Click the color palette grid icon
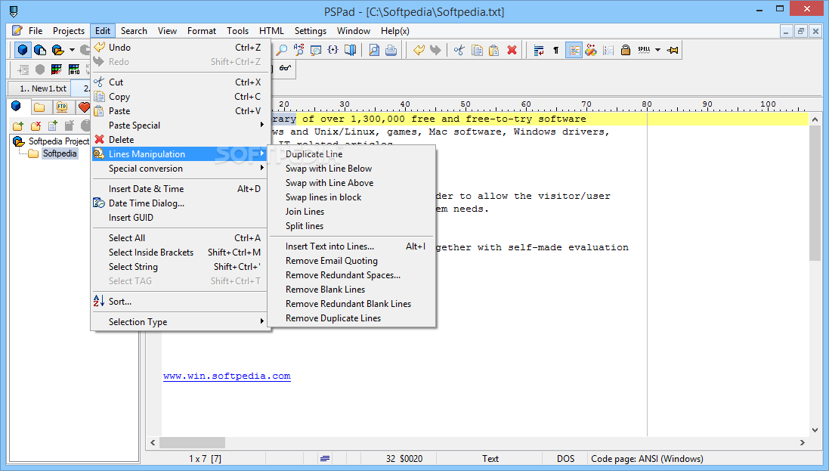 coord(57,69)
